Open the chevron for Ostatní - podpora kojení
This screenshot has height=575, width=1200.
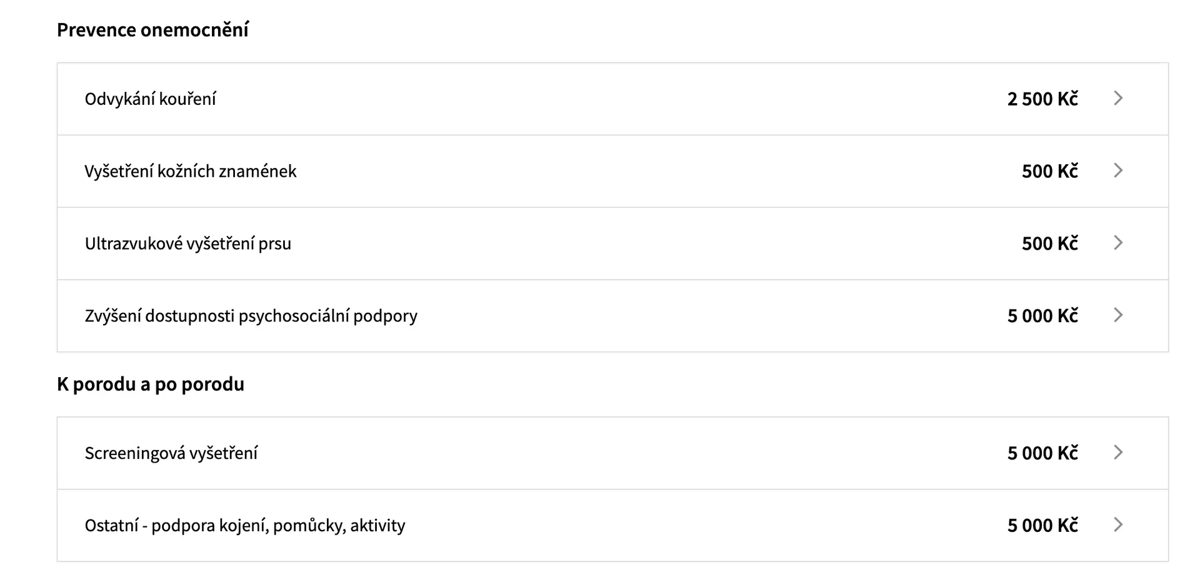[1118, 526]
